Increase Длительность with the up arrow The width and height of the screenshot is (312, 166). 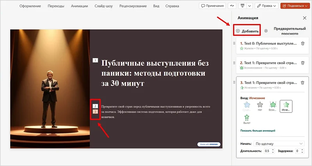pyautogui.click(x=273, y=150)
